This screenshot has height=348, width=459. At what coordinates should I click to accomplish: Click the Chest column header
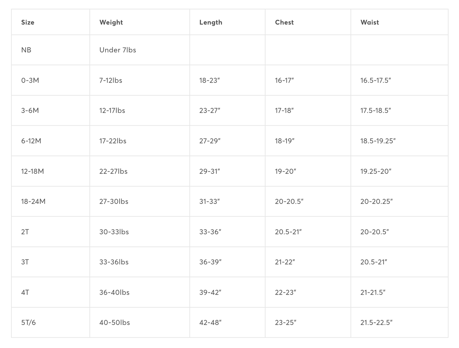284,22
